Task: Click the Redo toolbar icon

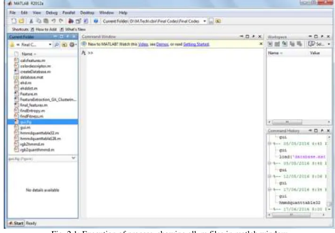Action: tap(61, 21)
